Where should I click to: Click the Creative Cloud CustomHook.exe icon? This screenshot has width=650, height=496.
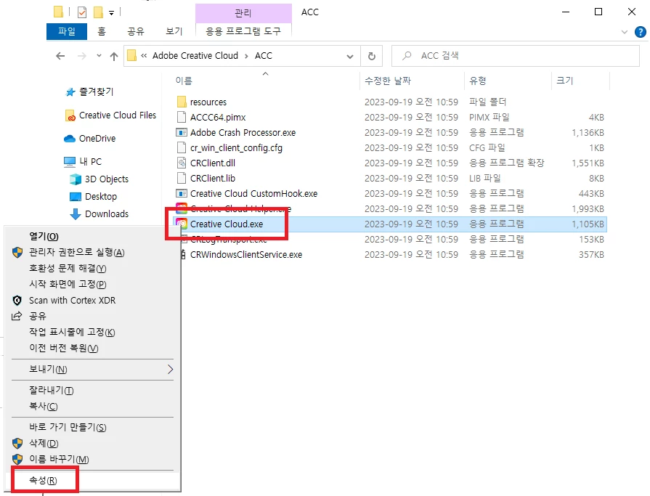[x=182, y=193]
